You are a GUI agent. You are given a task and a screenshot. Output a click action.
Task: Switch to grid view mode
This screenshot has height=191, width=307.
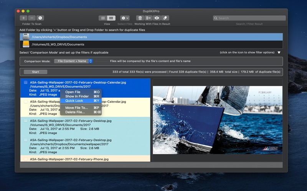point(111,18)
